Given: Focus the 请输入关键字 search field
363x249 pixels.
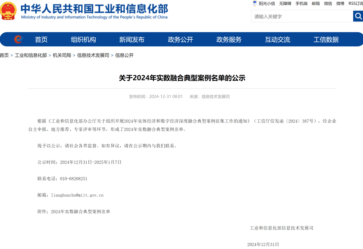Looking at the screenshot, I should pyautogui.click(x=302, y=16).
